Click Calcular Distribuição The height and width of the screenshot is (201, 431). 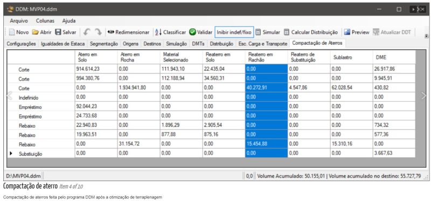click(x=311, y=32)
